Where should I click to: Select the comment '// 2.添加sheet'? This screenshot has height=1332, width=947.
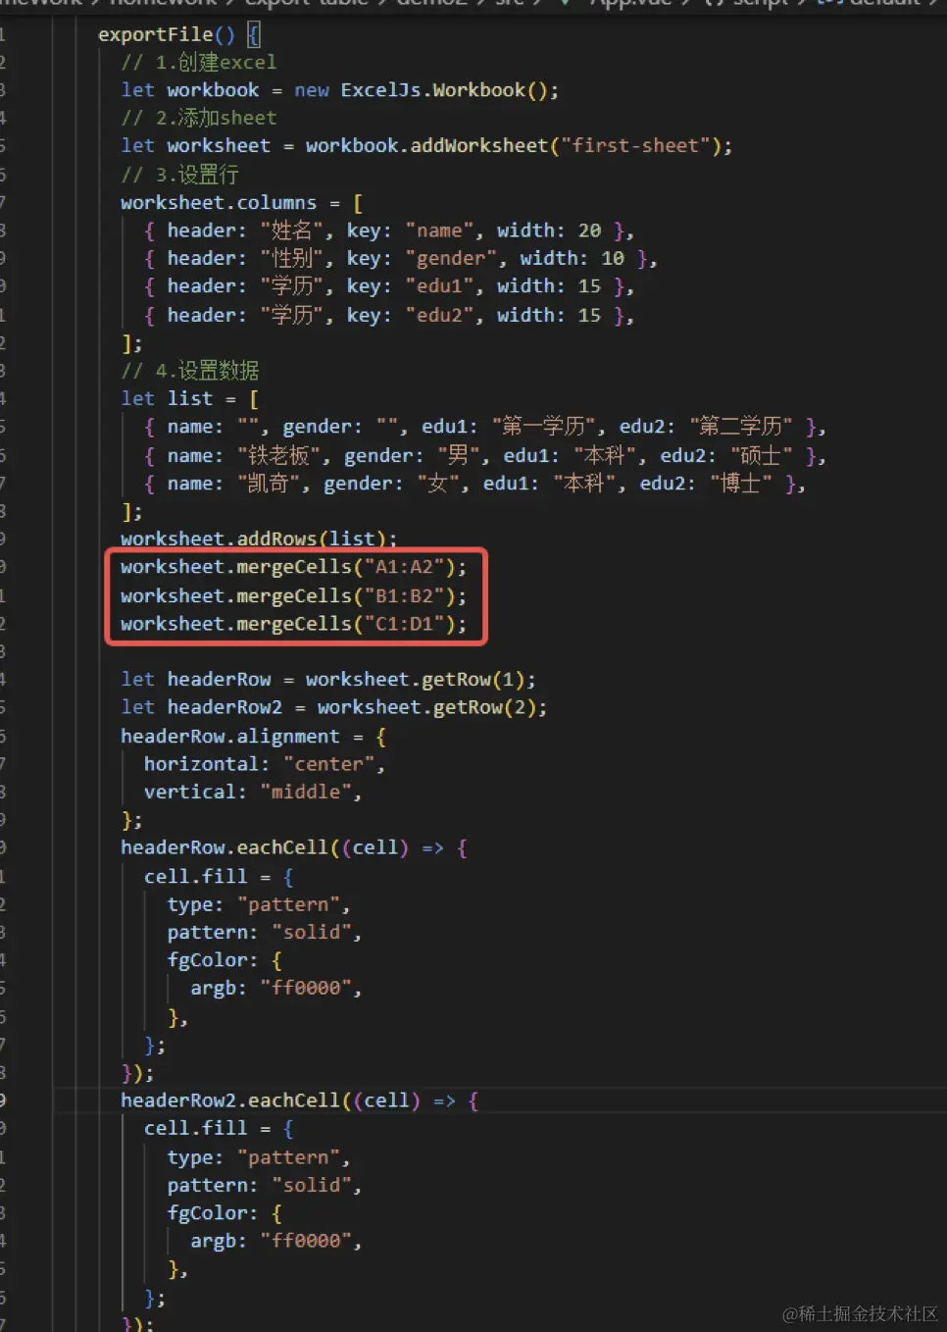(199, 118)
